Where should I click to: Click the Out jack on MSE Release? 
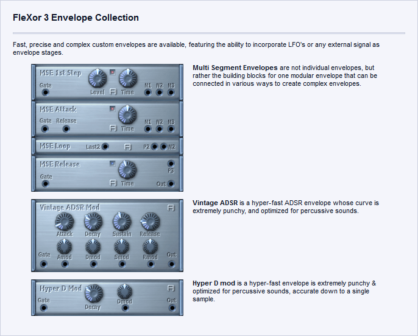tap(171, 184)
